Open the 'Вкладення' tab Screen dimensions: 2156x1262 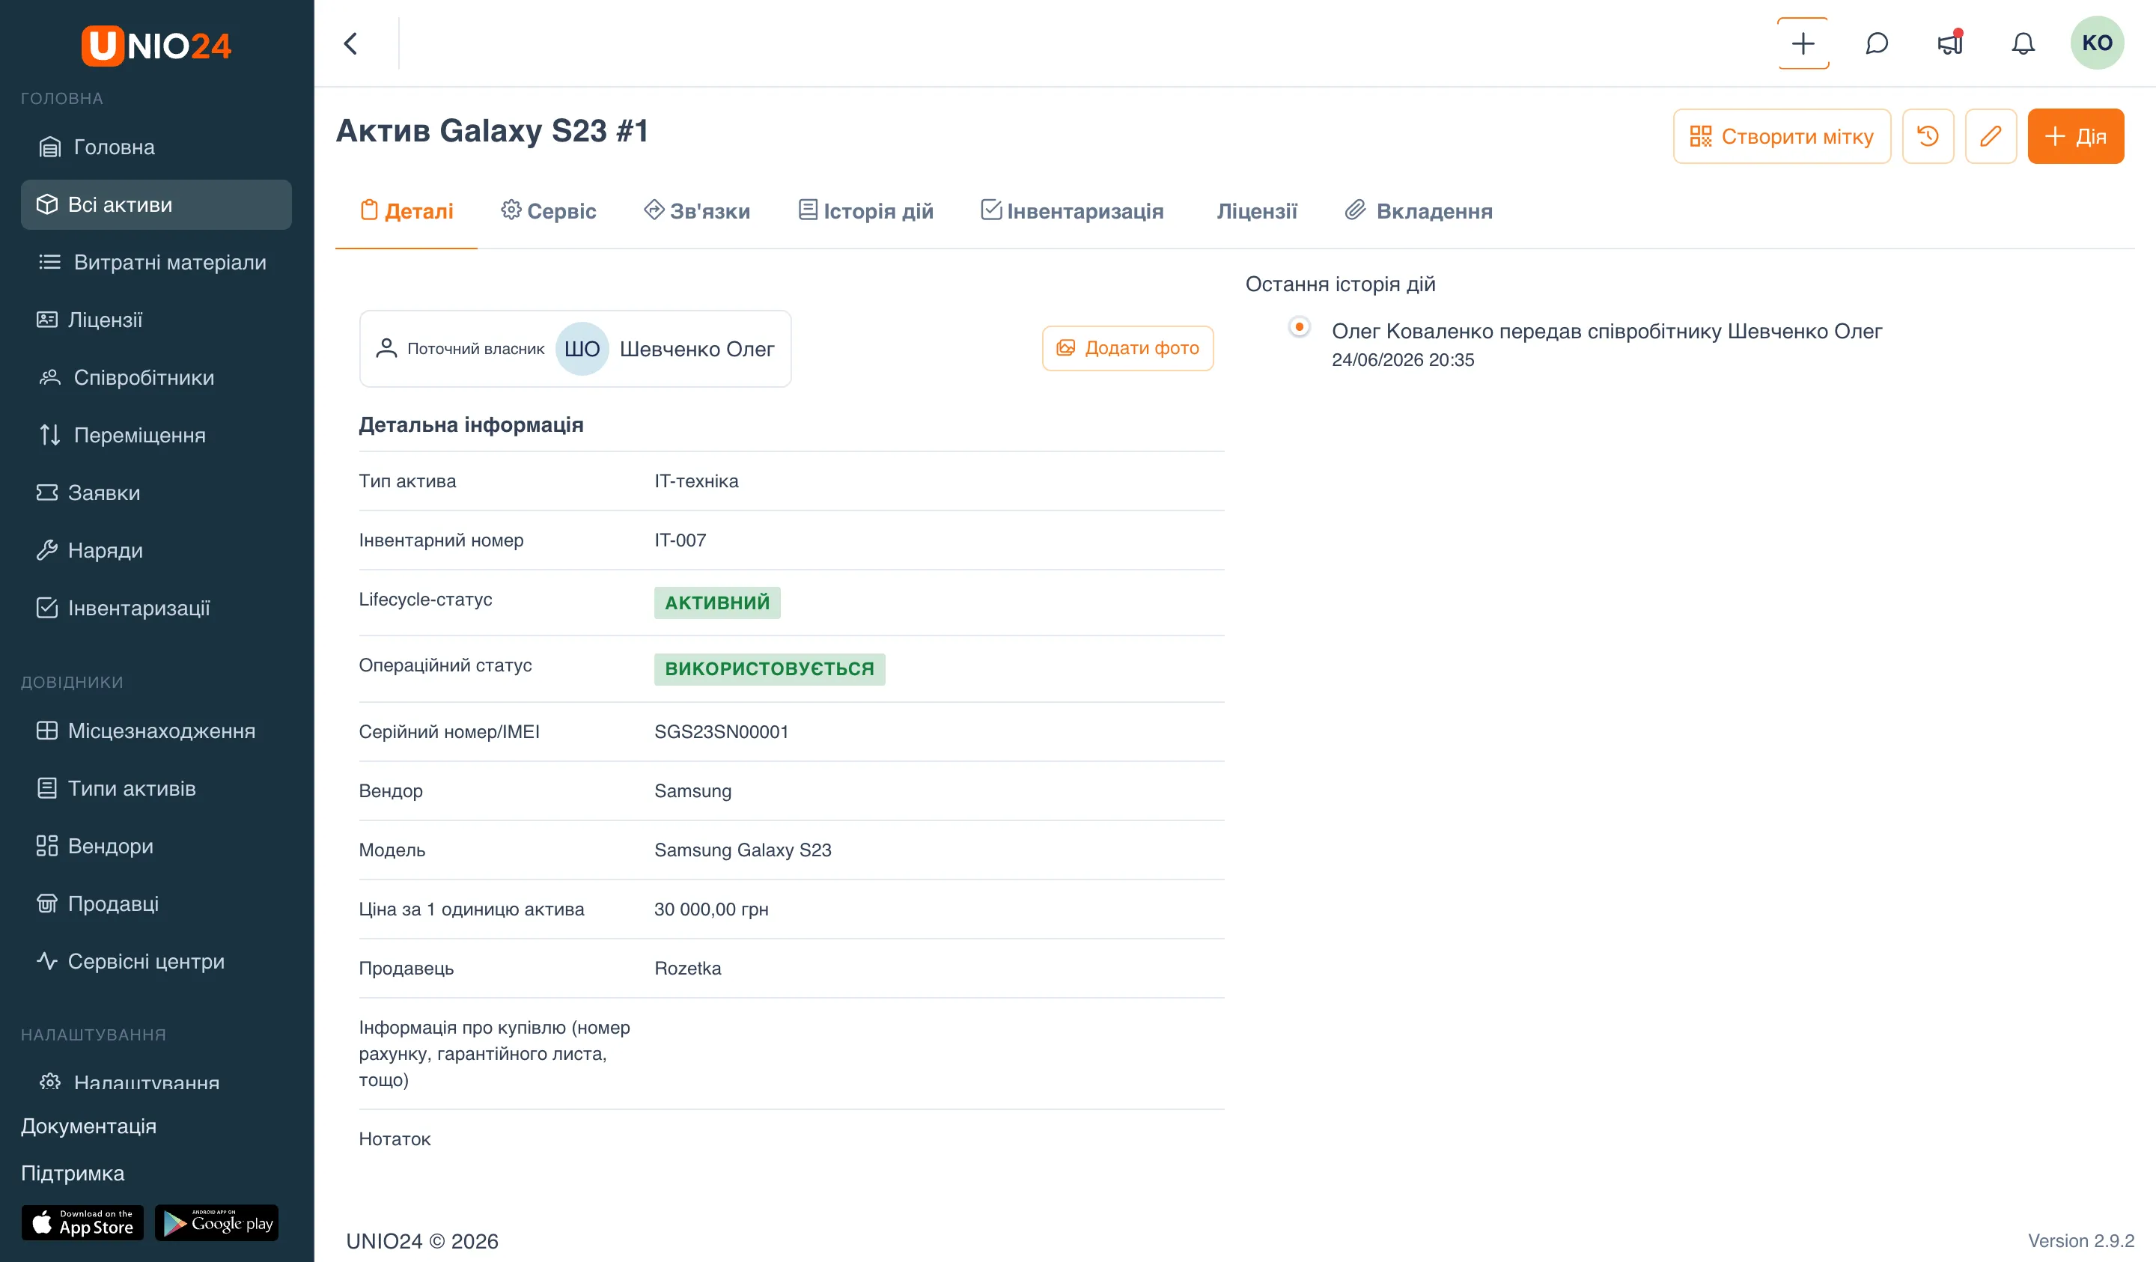pos(1418,211)
